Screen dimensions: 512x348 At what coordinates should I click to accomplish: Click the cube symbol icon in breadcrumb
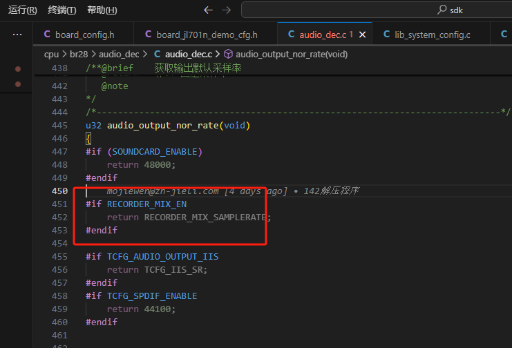pos(228,54)
